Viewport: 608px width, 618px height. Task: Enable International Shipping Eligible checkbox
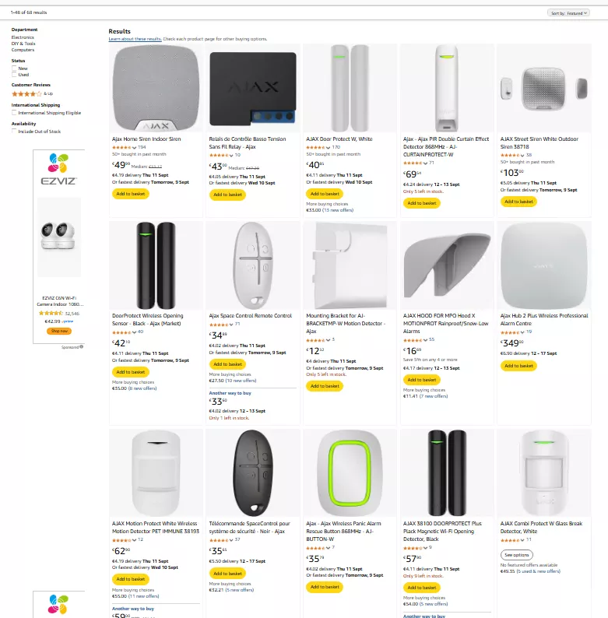[14, 113]
